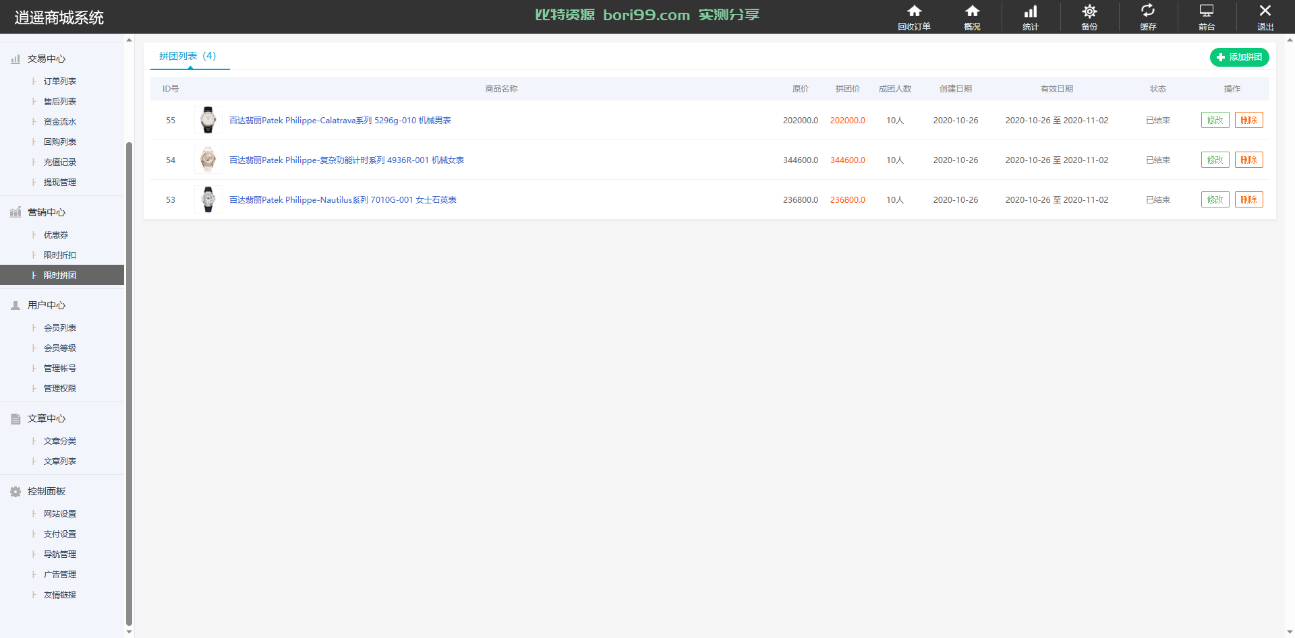Click the 逍遥商城系统 title
1295x638 pixels.
click(x=59, y=18)
